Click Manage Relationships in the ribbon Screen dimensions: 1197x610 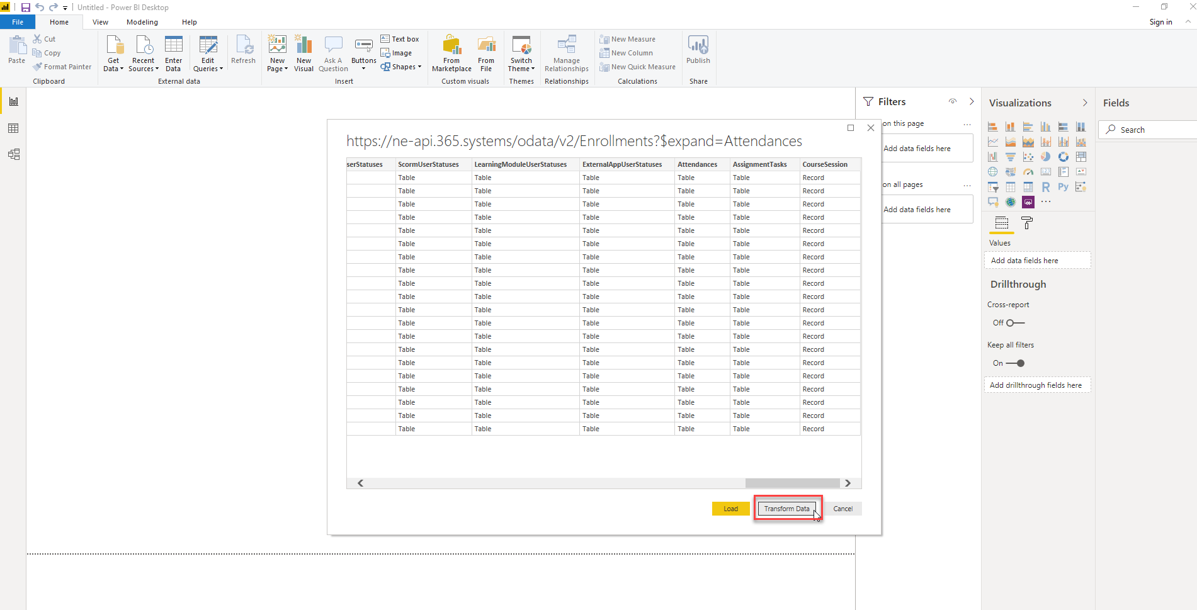567,54
